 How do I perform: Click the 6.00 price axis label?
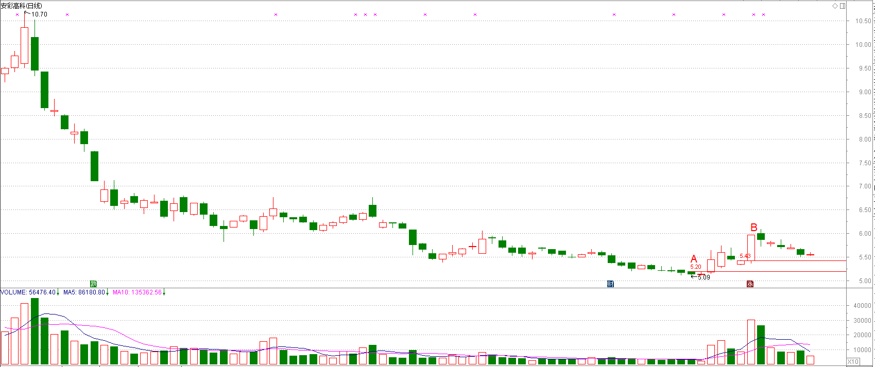point(865,234)
